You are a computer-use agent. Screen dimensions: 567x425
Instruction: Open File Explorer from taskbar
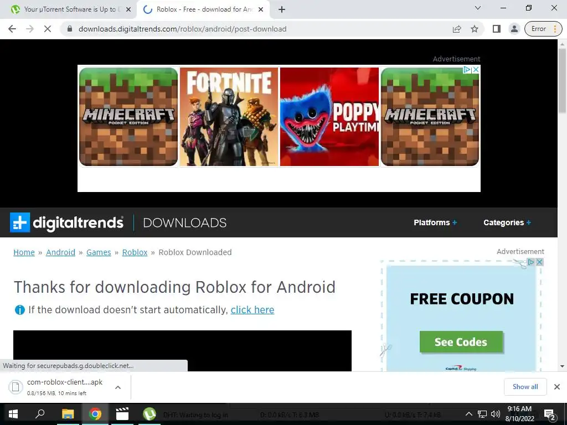(68, 414)
